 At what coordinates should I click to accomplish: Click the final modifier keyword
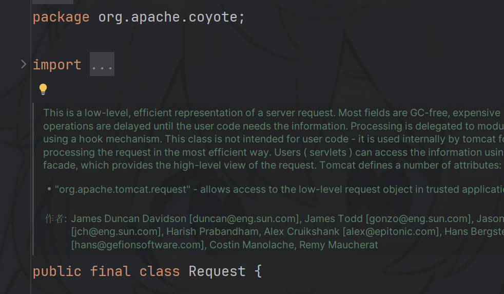tap(110, 271)
